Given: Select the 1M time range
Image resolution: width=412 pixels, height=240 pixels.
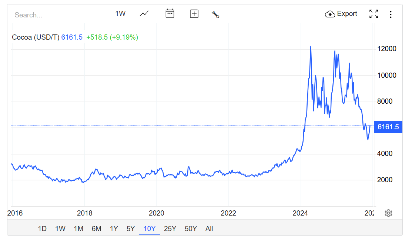Looking at the screenshot, I should tap(78, 229).
